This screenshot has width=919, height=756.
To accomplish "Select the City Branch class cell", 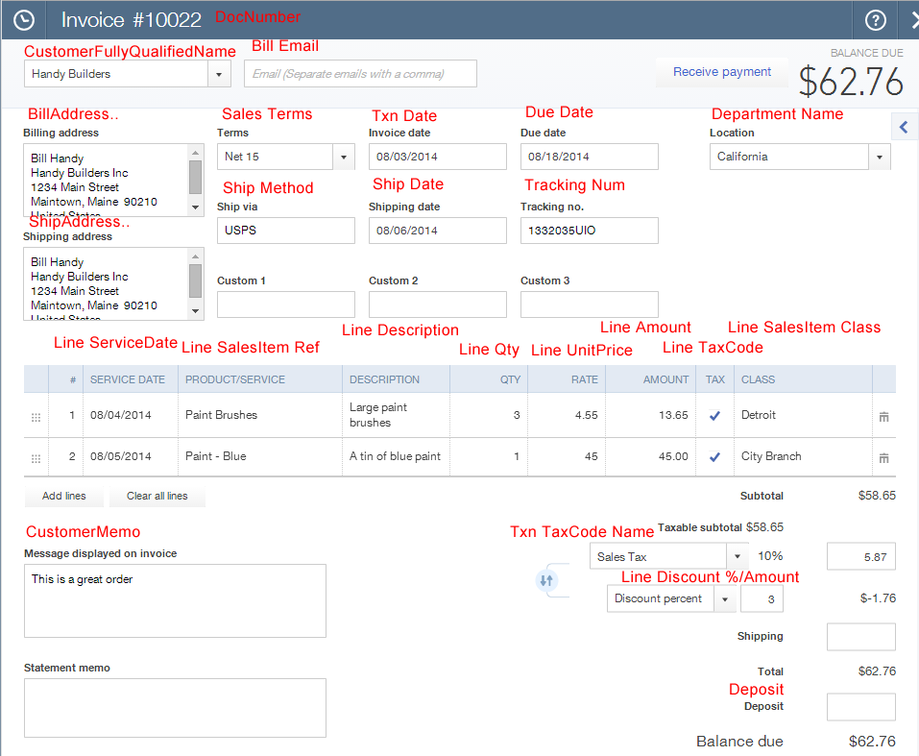I will pos(803,456).
